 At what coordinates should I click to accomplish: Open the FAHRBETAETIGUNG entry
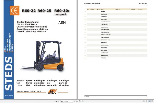106,22
